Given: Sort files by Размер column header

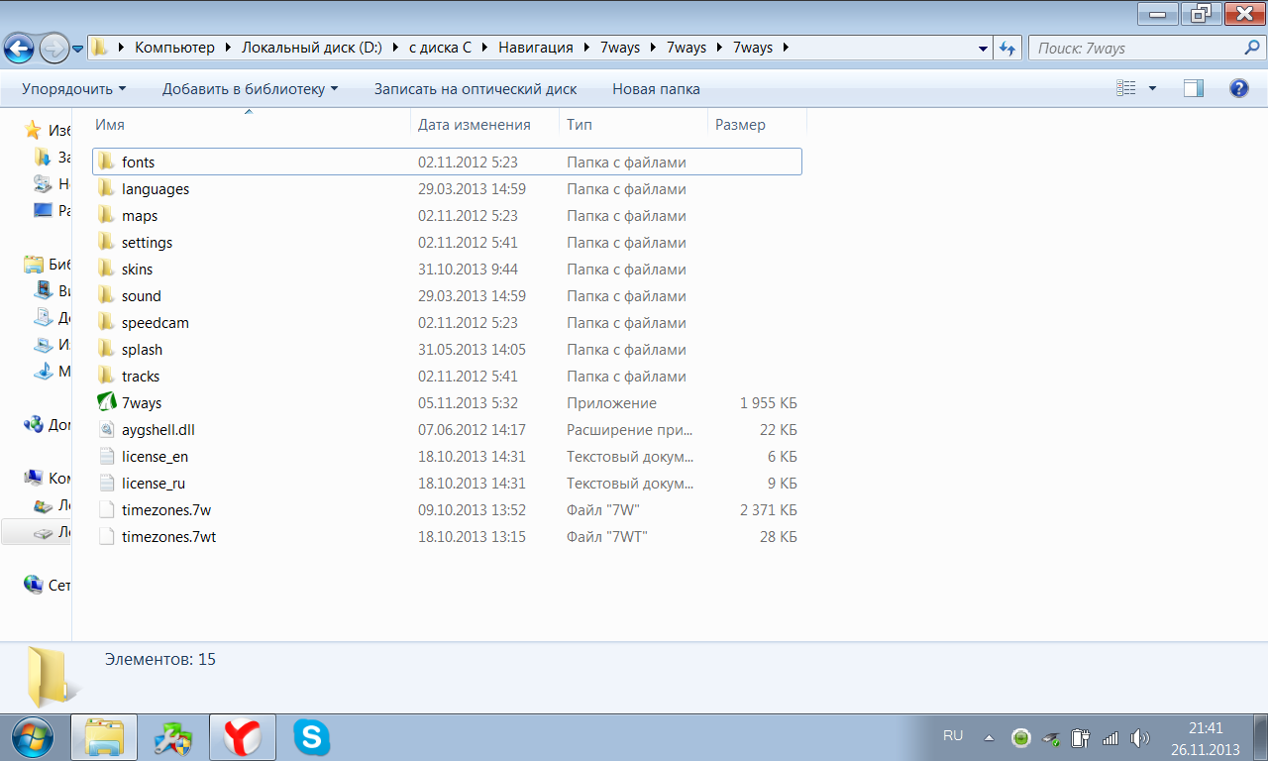Looking at the screenshot, I should [739, 125].
